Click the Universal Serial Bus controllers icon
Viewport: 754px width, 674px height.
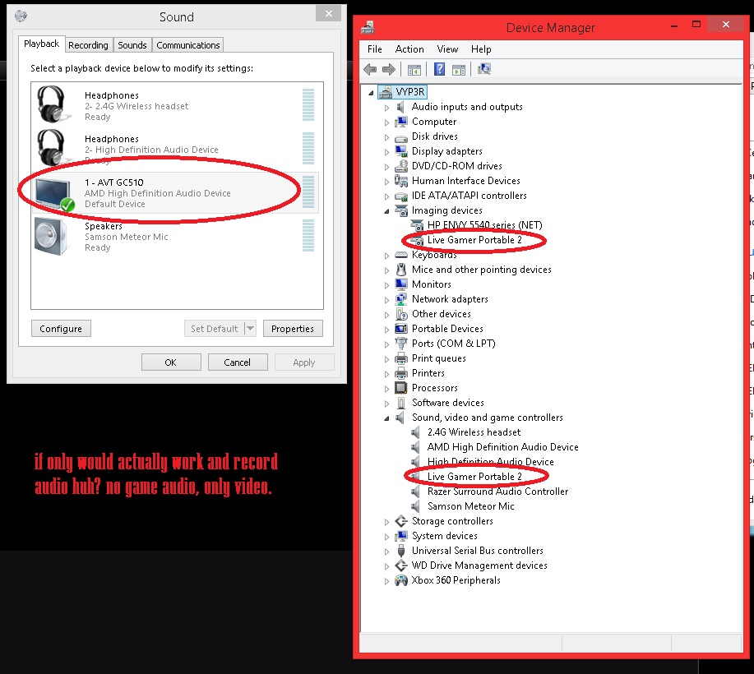[401, 551]
